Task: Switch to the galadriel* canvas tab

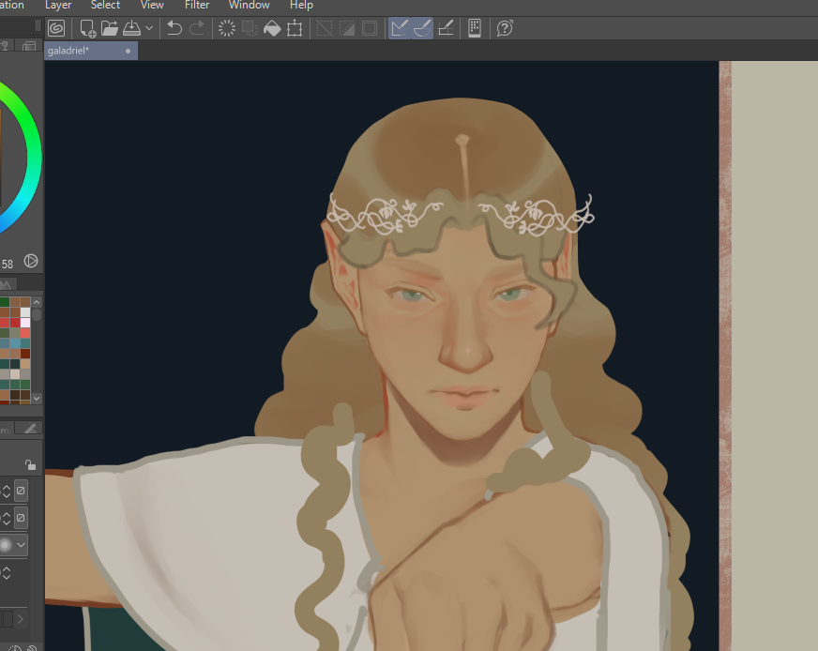Action: [91, 51]
